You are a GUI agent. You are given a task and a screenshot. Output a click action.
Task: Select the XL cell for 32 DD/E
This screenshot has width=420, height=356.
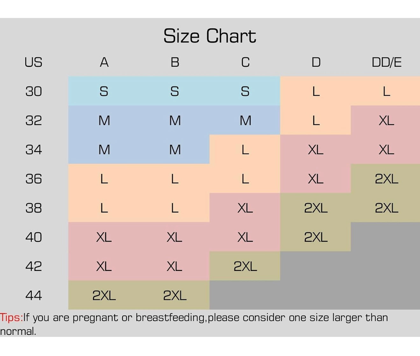tap(386, 121)
